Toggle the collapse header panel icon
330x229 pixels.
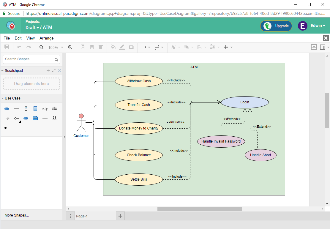(x=314, y=47)
